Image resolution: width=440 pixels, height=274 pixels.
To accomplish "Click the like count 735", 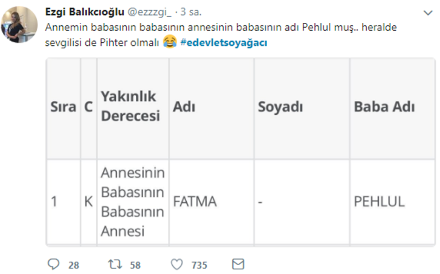I will click(199, 265).
